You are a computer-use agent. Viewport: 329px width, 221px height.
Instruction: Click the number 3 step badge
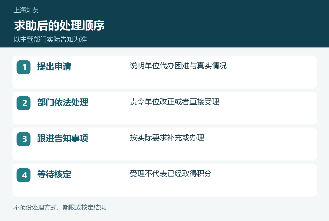24,139
